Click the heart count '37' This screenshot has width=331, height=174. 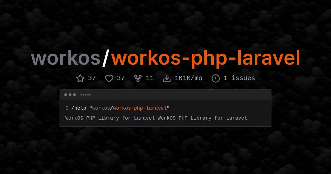pos(121,78)
